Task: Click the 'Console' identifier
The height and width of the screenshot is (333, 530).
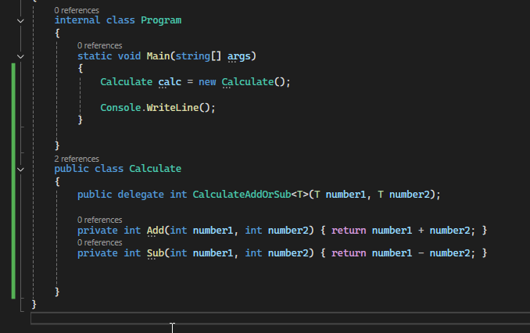Action: click(120, 108)
